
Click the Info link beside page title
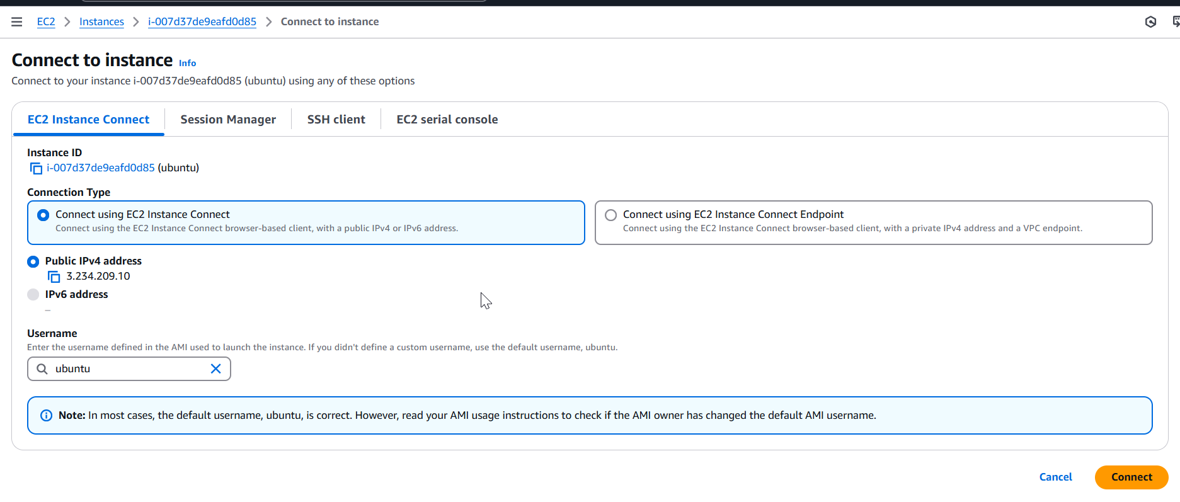point(187,63)
